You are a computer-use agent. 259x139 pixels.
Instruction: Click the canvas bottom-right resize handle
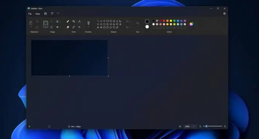108,76
